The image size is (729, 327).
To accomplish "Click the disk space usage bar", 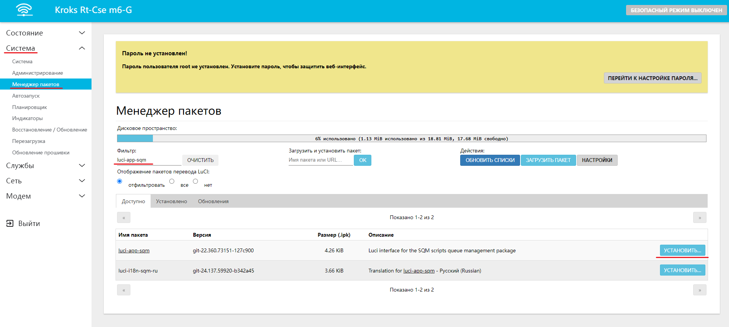I will [411, 139].
